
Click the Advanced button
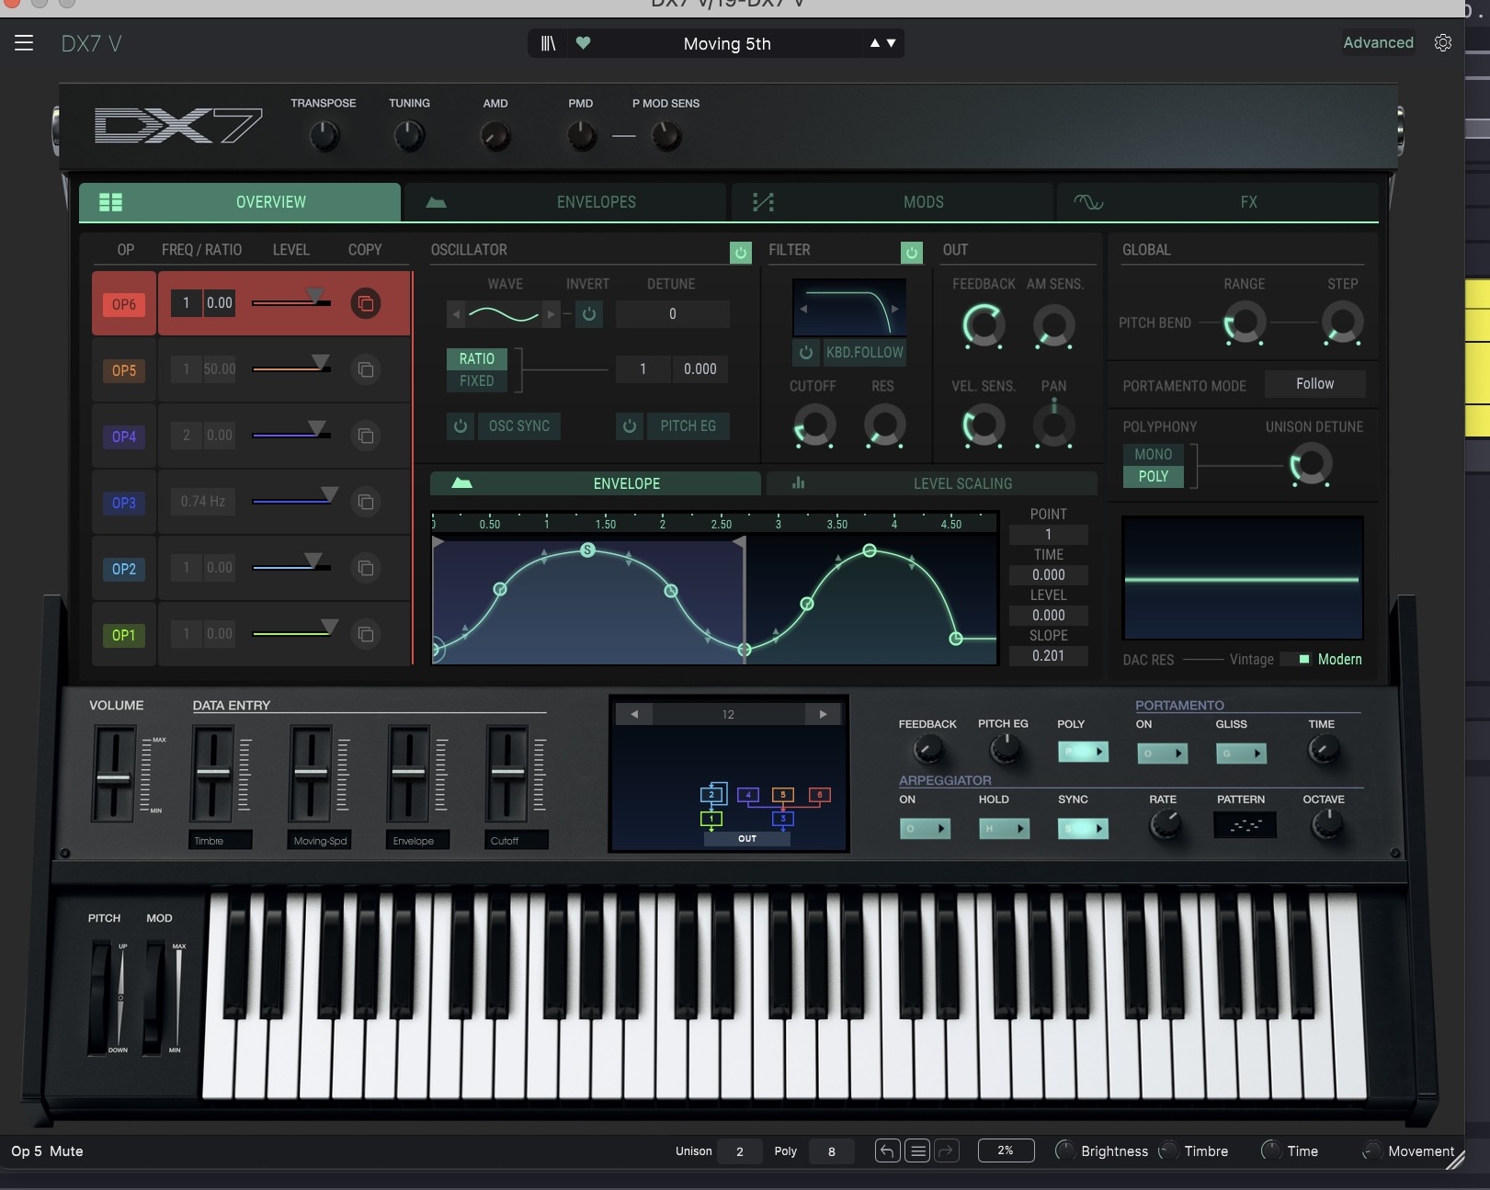[1378, 43]
